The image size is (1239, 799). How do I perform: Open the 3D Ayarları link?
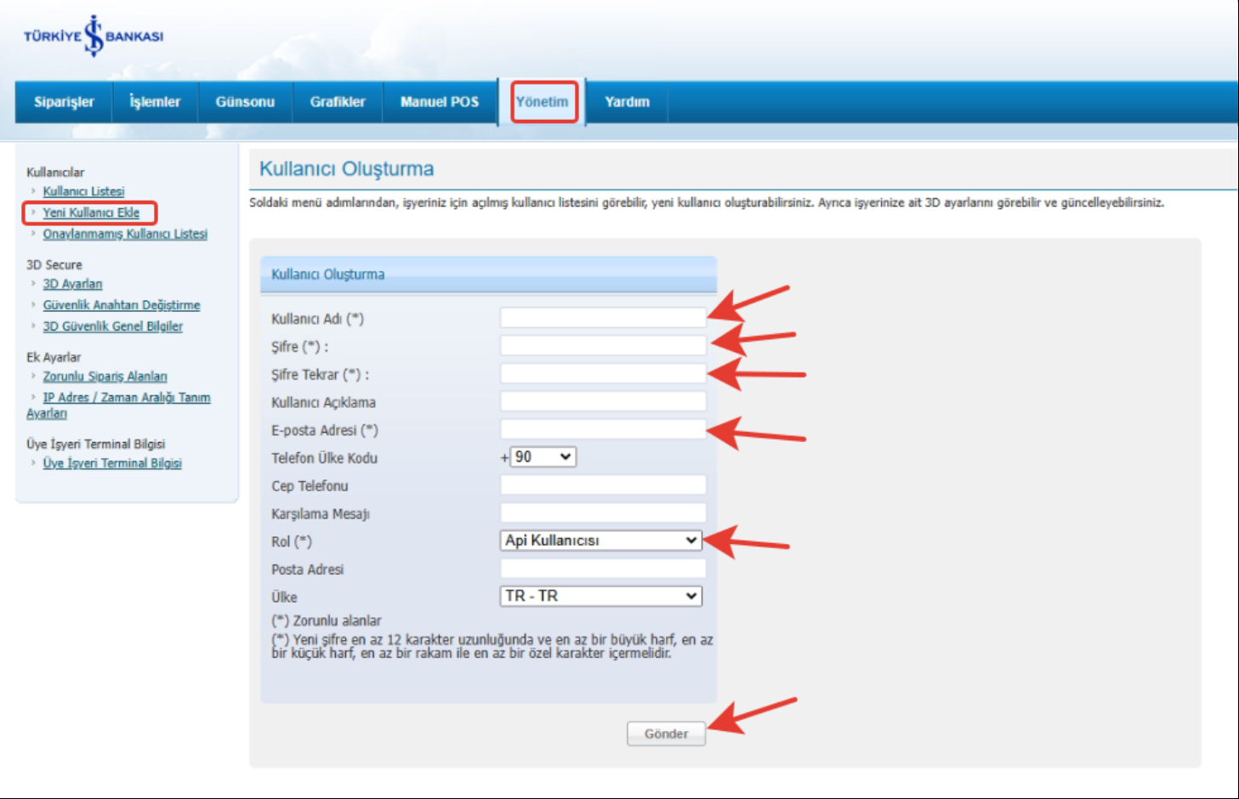coord(72,284)
